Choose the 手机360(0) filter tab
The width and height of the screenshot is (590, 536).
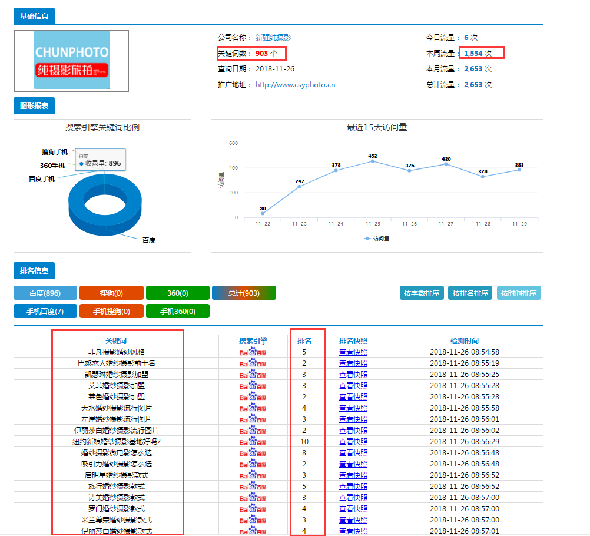[177, 311]
